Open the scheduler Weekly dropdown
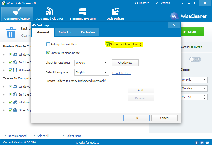The height and width of the screenshot is (145, 212). (194, 80)
